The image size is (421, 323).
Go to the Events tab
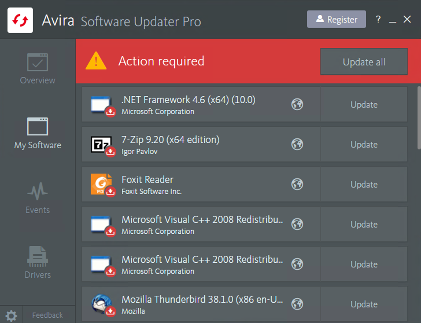[x=38, y=198]
